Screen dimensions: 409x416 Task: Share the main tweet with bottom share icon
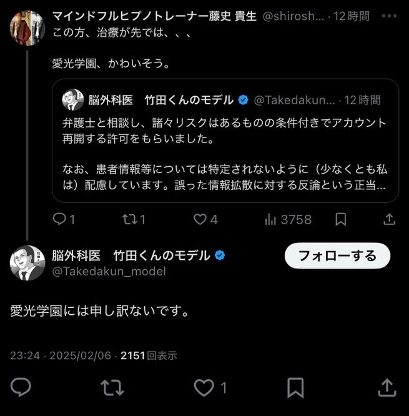tap(387, 387)
